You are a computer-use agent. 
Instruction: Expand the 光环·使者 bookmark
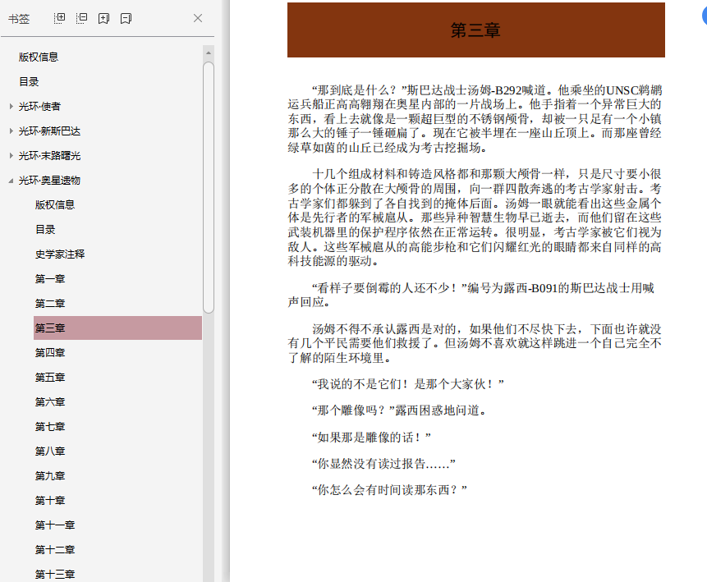pos(11,107)
